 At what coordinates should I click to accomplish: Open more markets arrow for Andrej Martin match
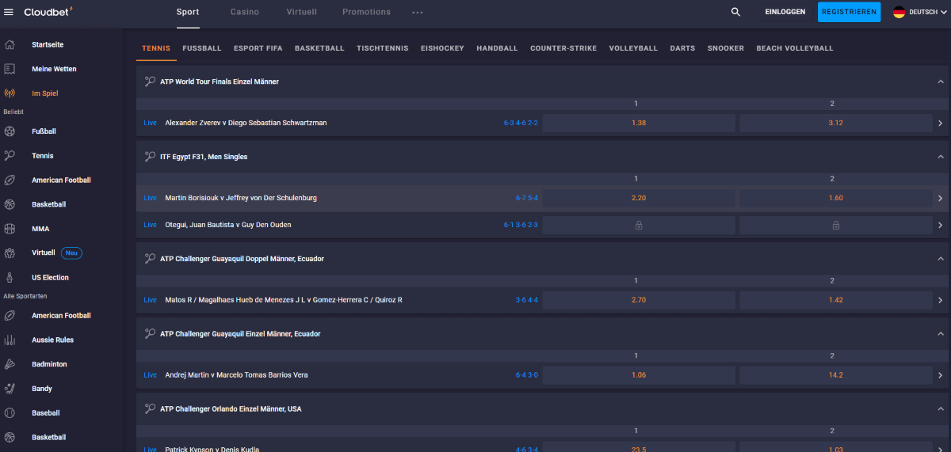pyautogui.click(x=941, y=375)
